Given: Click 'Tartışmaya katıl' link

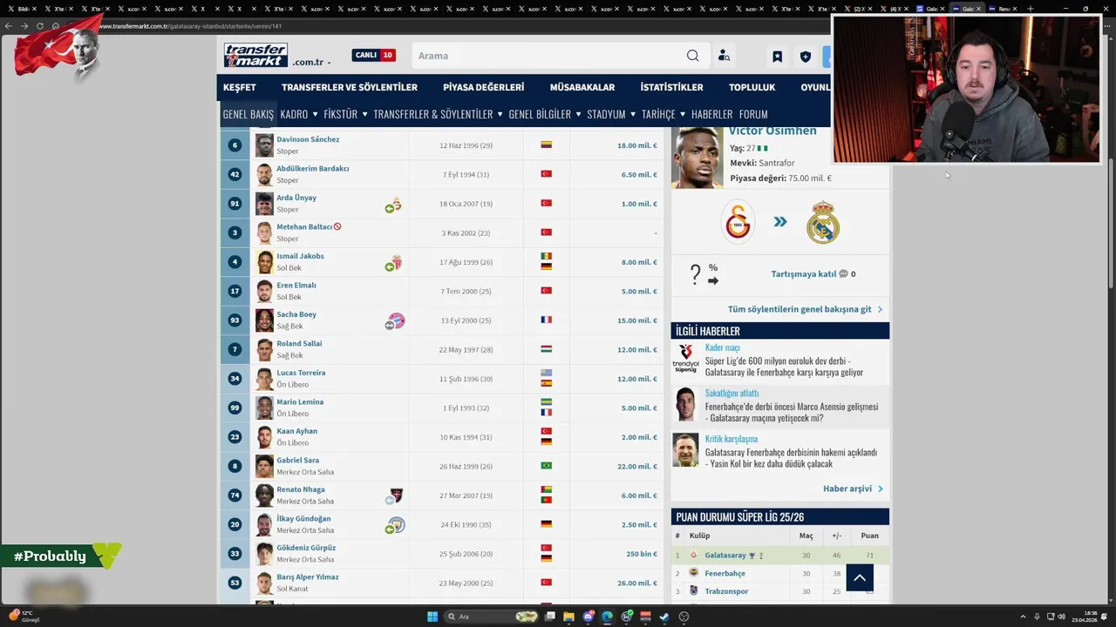Looking at the screenshot, I should point(804,273).
